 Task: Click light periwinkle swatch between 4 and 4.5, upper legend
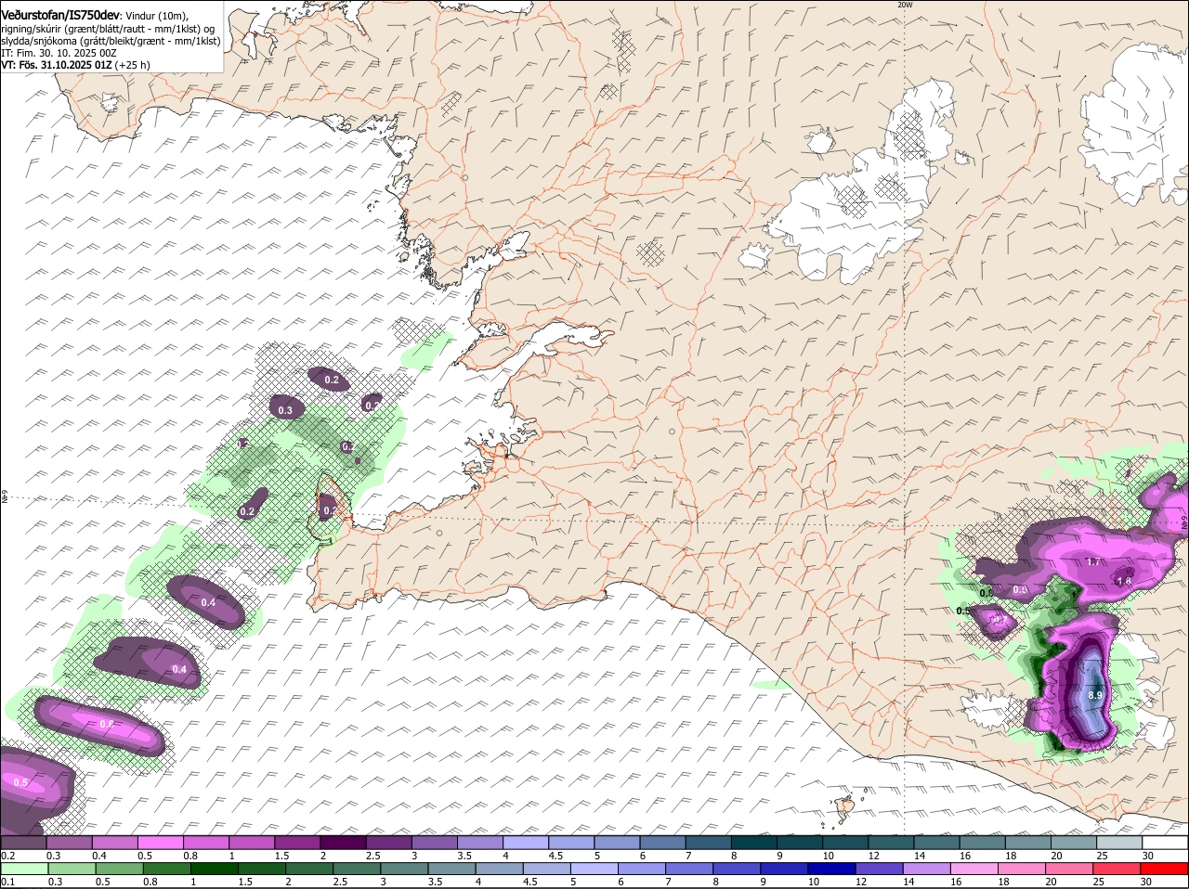(526, 843)
